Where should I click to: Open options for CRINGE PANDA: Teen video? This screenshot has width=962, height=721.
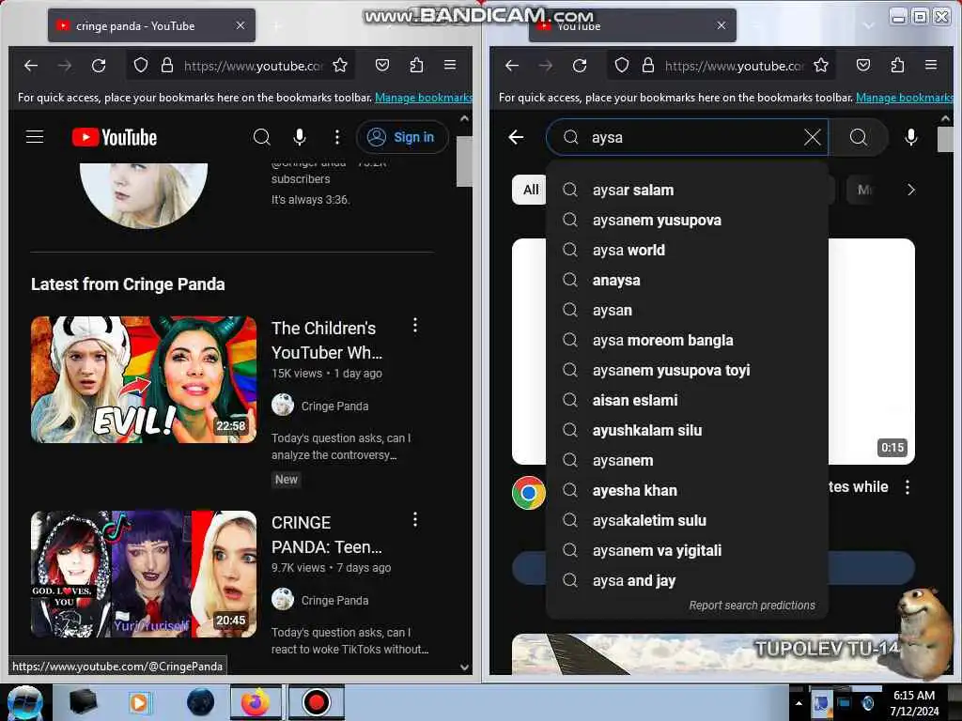(x=415, y=520)
